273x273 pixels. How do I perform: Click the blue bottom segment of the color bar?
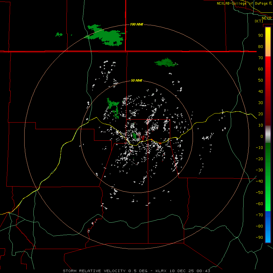click(268, 227)
